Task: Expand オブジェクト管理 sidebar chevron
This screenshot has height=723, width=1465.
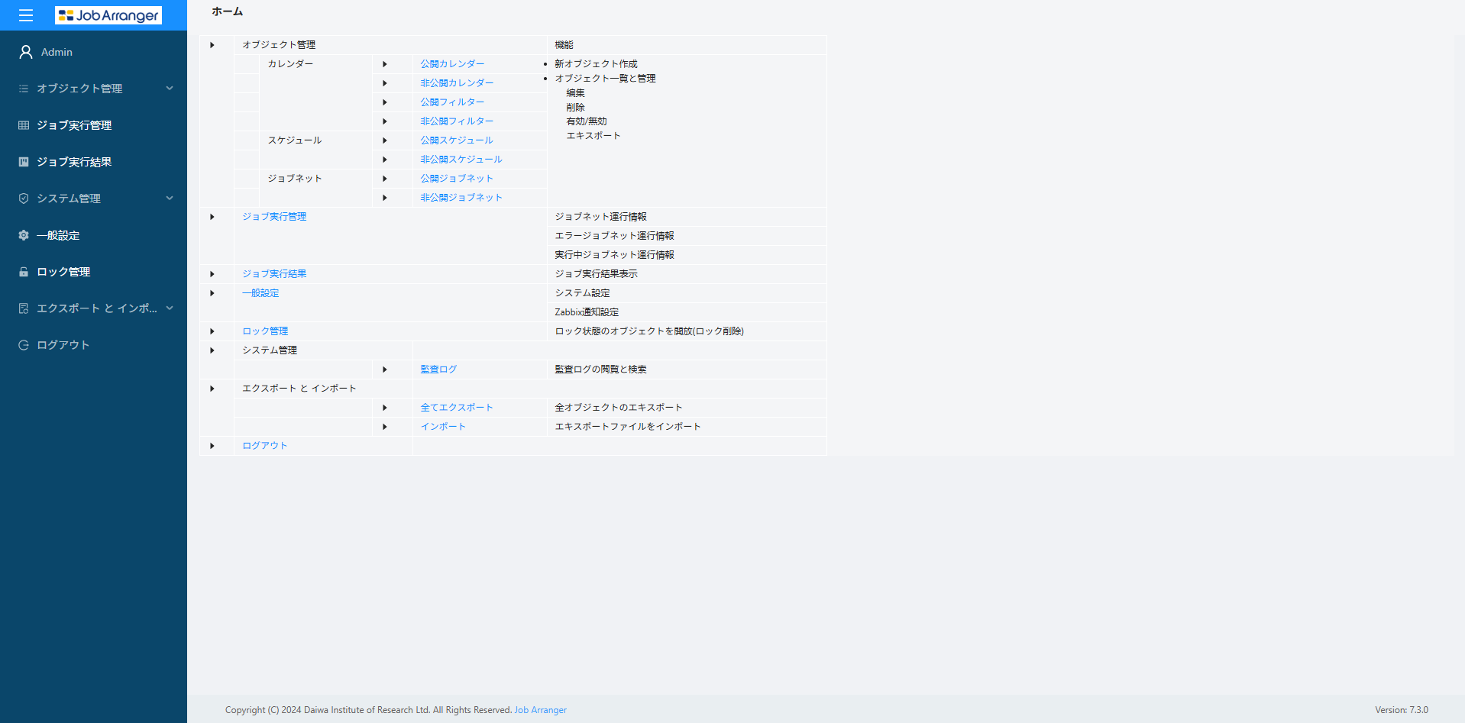Action: pyautogui.click(x=170, y=89)
